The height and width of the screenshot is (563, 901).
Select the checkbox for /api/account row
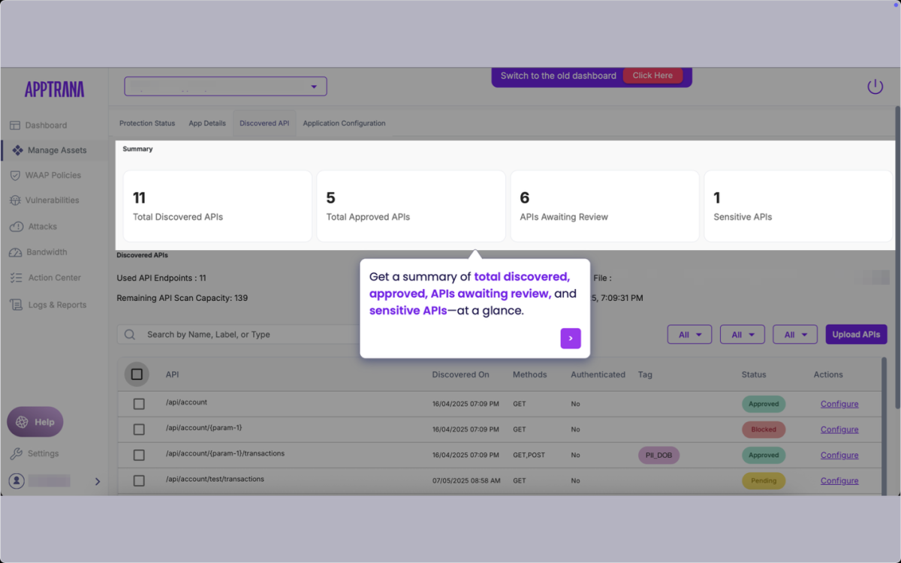coord(138,403)
